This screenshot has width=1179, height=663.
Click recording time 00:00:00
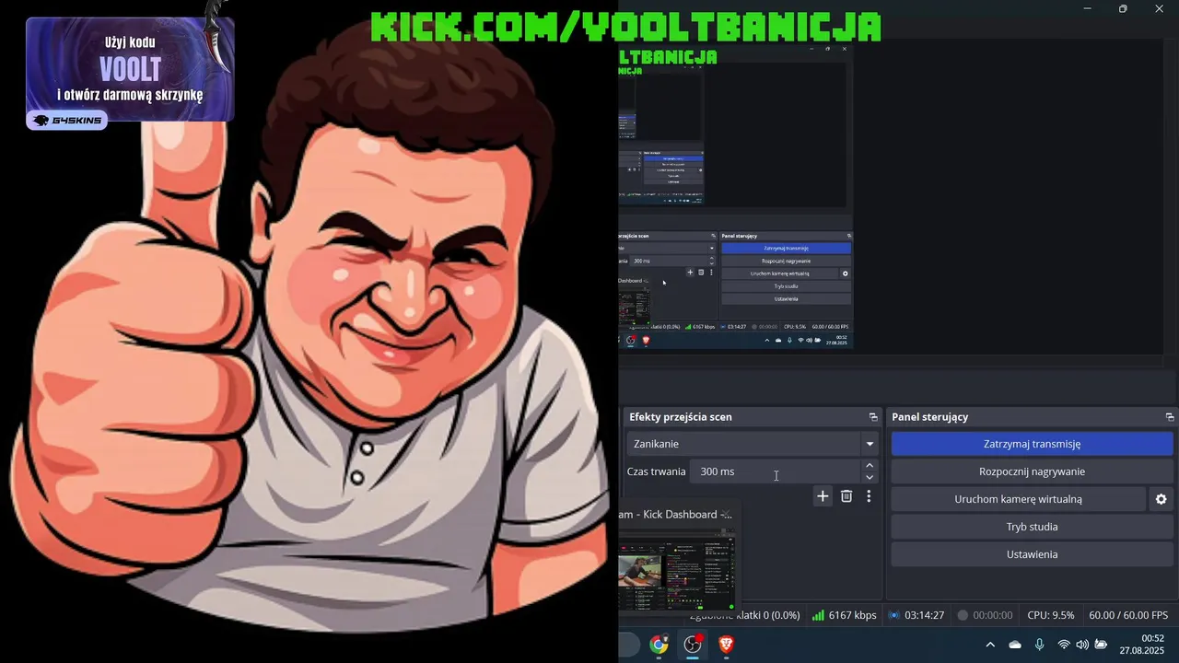(993, 615)
